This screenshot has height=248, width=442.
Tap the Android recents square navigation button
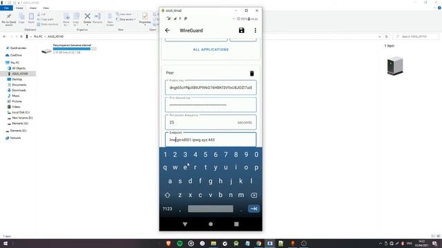236,224
